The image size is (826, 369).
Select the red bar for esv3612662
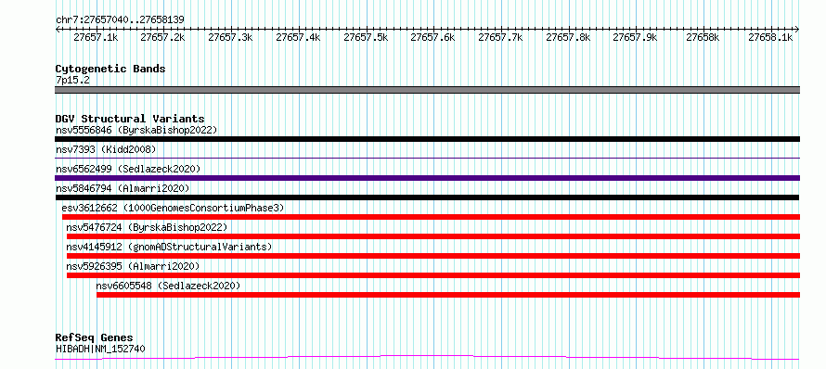431,217
